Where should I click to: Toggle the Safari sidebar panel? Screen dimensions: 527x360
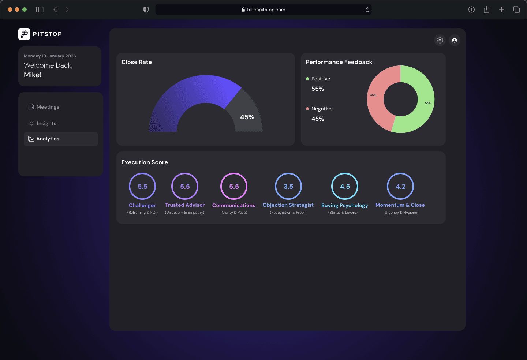pos(40,10)
